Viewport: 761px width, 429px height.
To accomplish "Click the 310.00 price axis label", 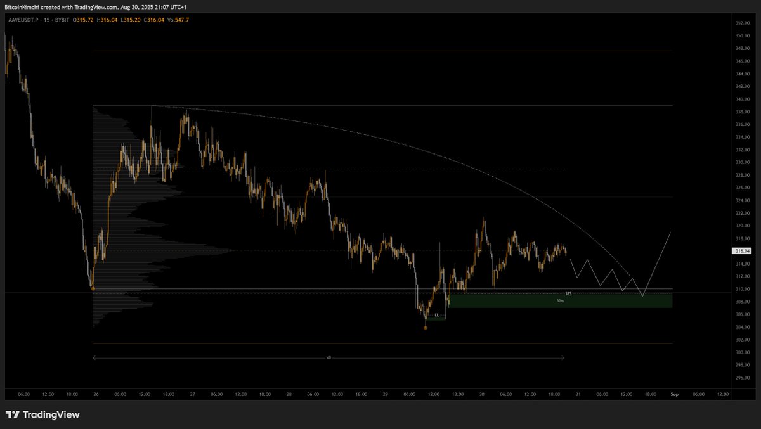I will [x=743, y=289].
